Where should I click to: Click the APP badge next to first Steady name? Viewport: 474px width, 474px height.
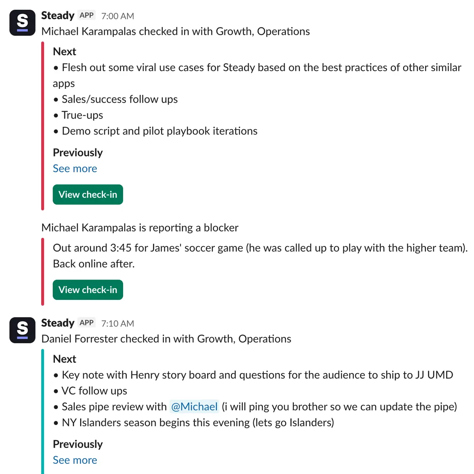[87, 15]
